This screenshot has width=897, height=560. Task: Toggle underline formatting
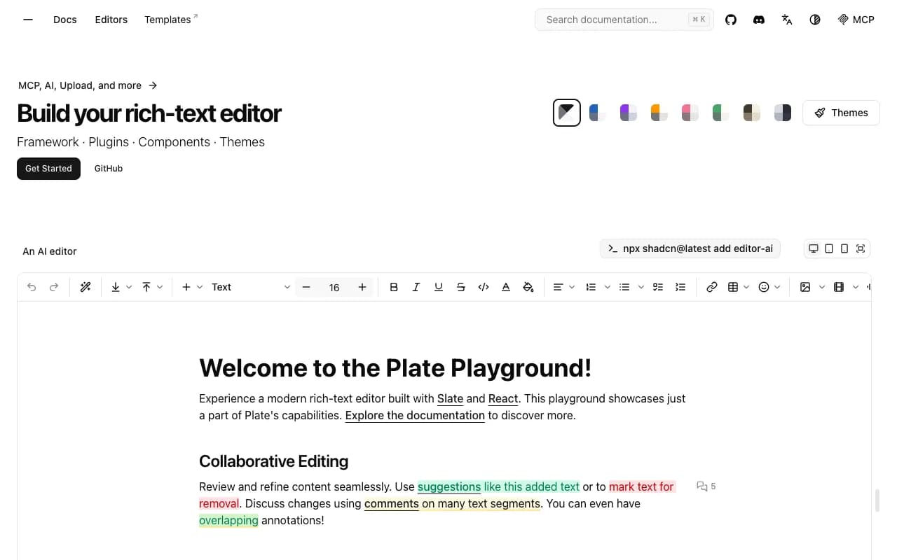pos(439,286)
